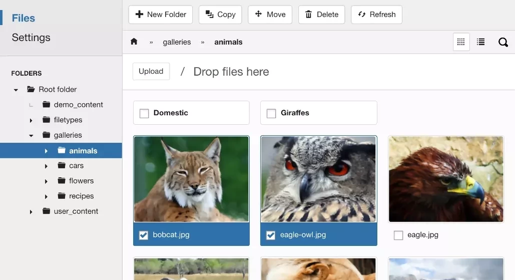
Task: Collapse the galleries folder arrow
Action: [x=31, y=135]
